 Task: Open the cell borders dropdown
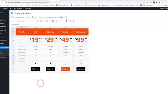[x=67, y=21]
